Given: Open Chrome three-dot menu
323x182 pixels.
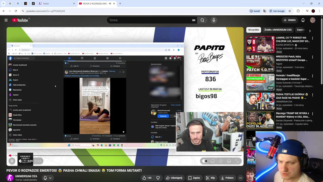Looking at the screenshot, I should click(319, 11).
